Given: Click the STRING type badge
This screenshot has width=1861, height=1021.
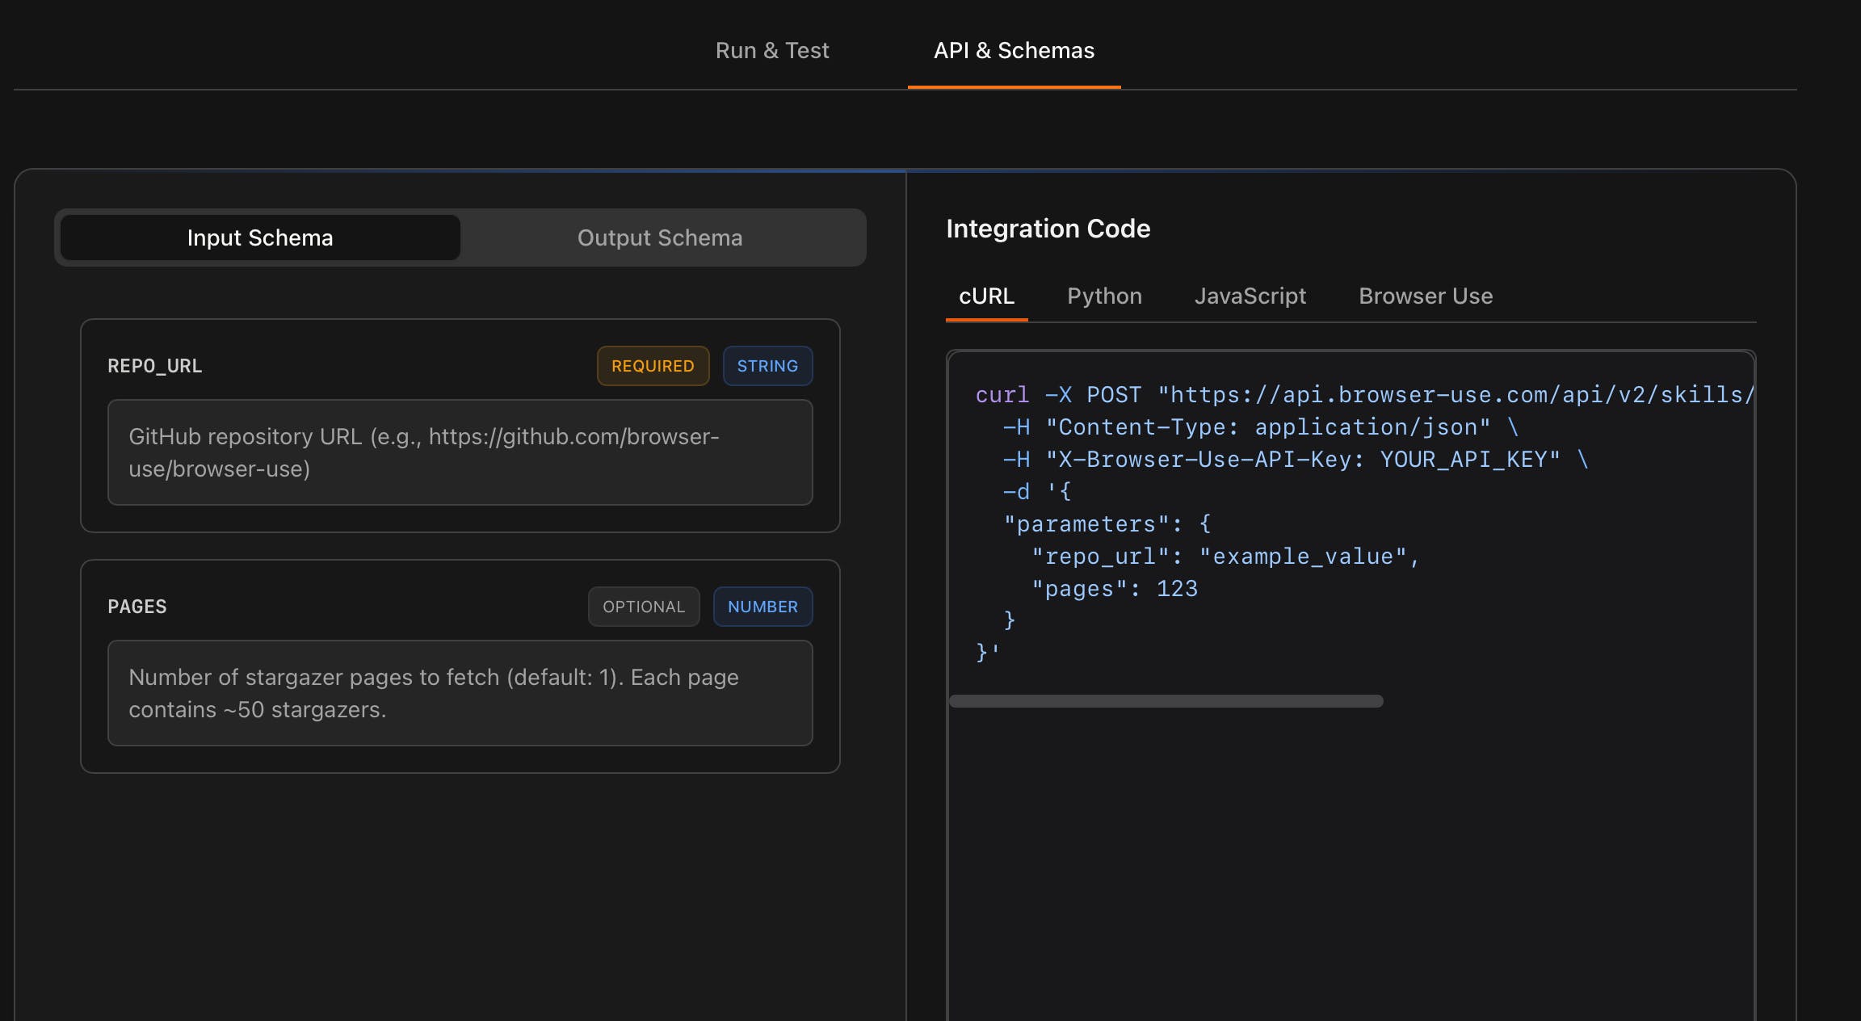Looking at the screenshot, I should pos(767,366).
